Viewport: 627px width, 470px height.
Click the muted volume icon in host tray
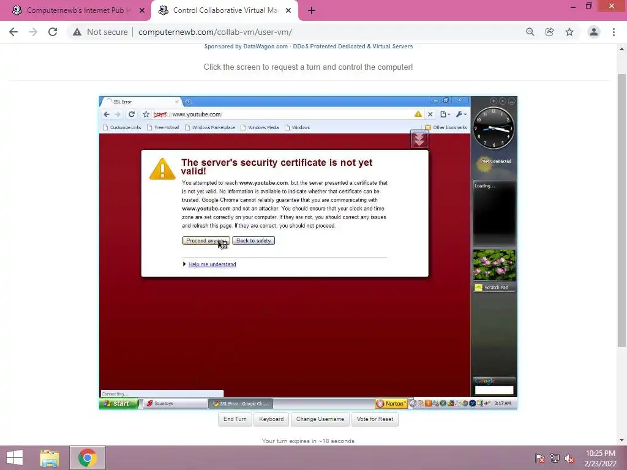click(x=569, y=458)
